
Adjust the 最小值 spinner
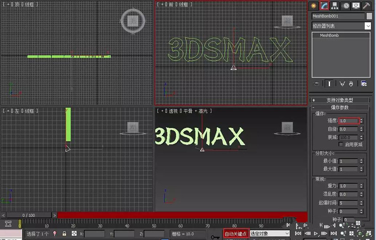tap(361, 161)
